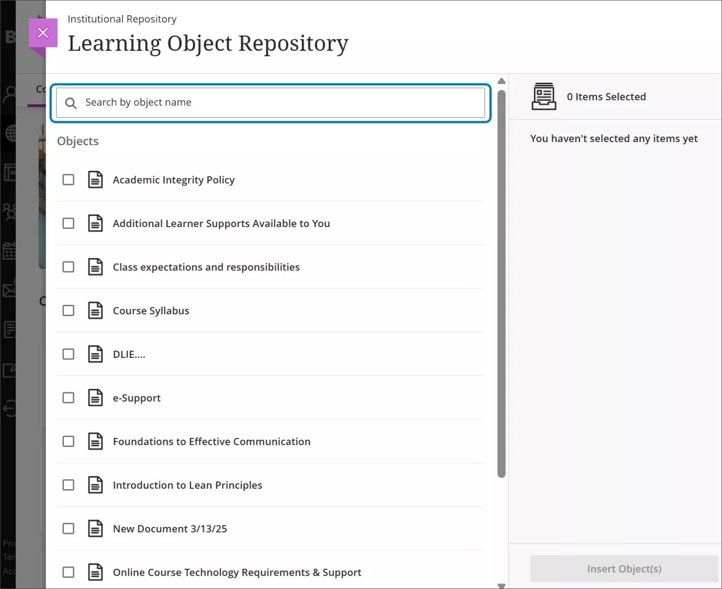Viewport: 722px width, 589px height.
Task: Click the globe icon in the left sidebar
Action: click(x=10, y=133)
